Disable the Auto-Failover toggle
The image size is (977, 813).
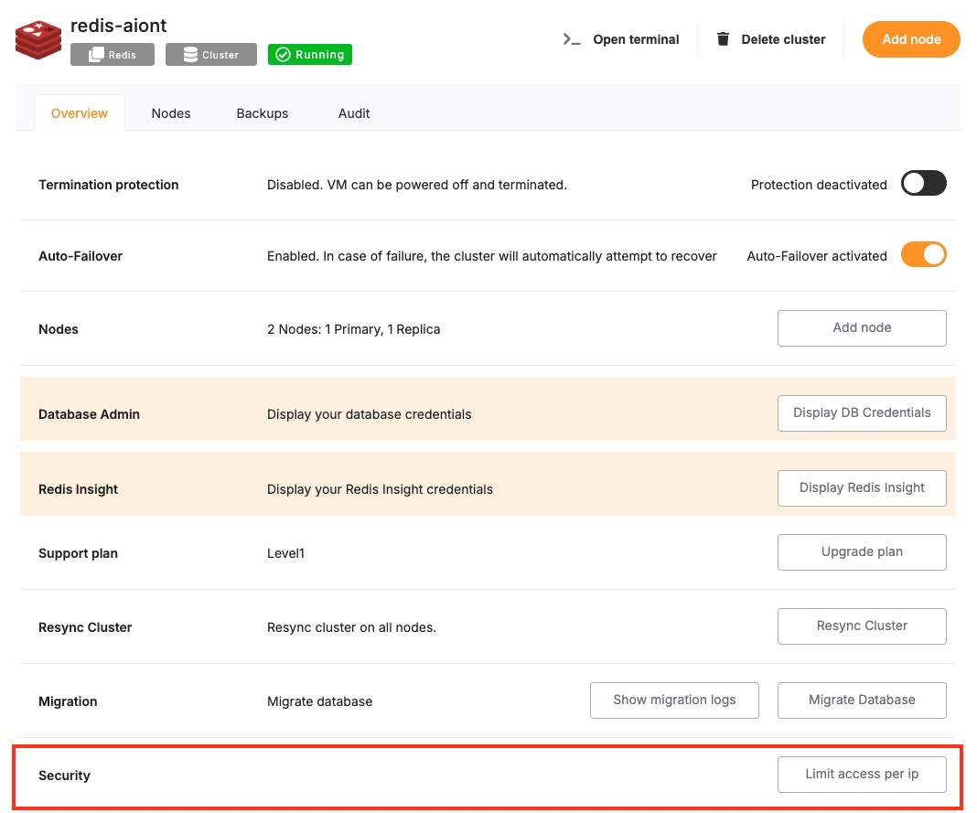point(923,255)
